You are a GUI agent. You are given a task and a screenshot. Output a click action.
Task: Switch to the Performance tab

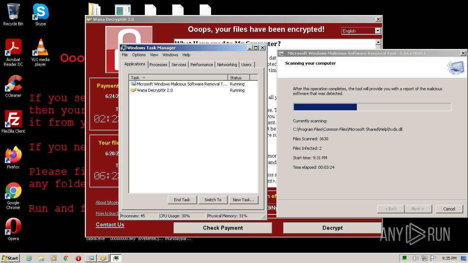tap(201, 65)
